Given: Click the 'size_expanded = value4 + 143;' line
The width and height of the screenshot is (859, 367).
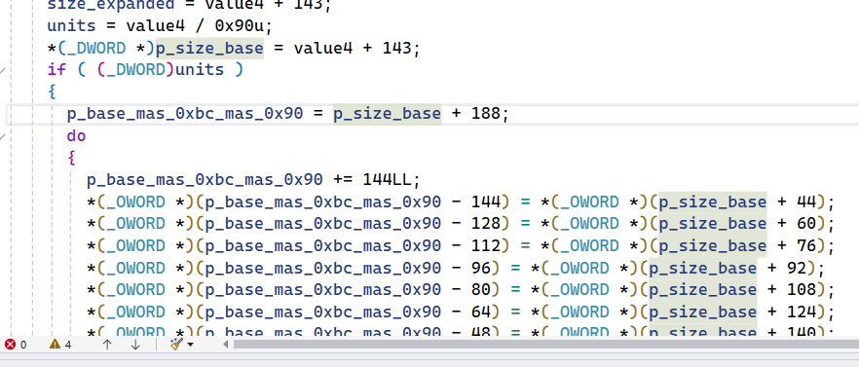Looking at the screenshot, I should pos(190,5).
